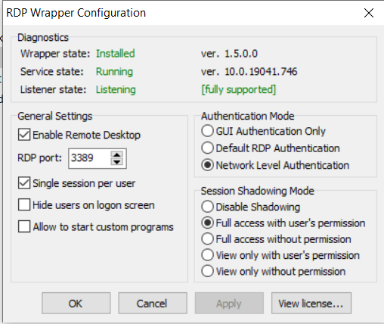This screenshot has height=324, width=384.
Task: Click the Listener state label
Action: click(54, 89)
